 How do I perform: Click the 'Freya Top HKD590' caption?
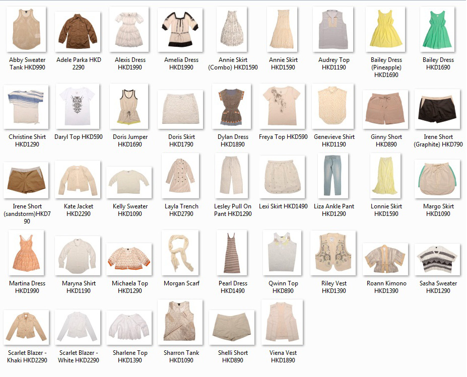(x=283, y=137)
